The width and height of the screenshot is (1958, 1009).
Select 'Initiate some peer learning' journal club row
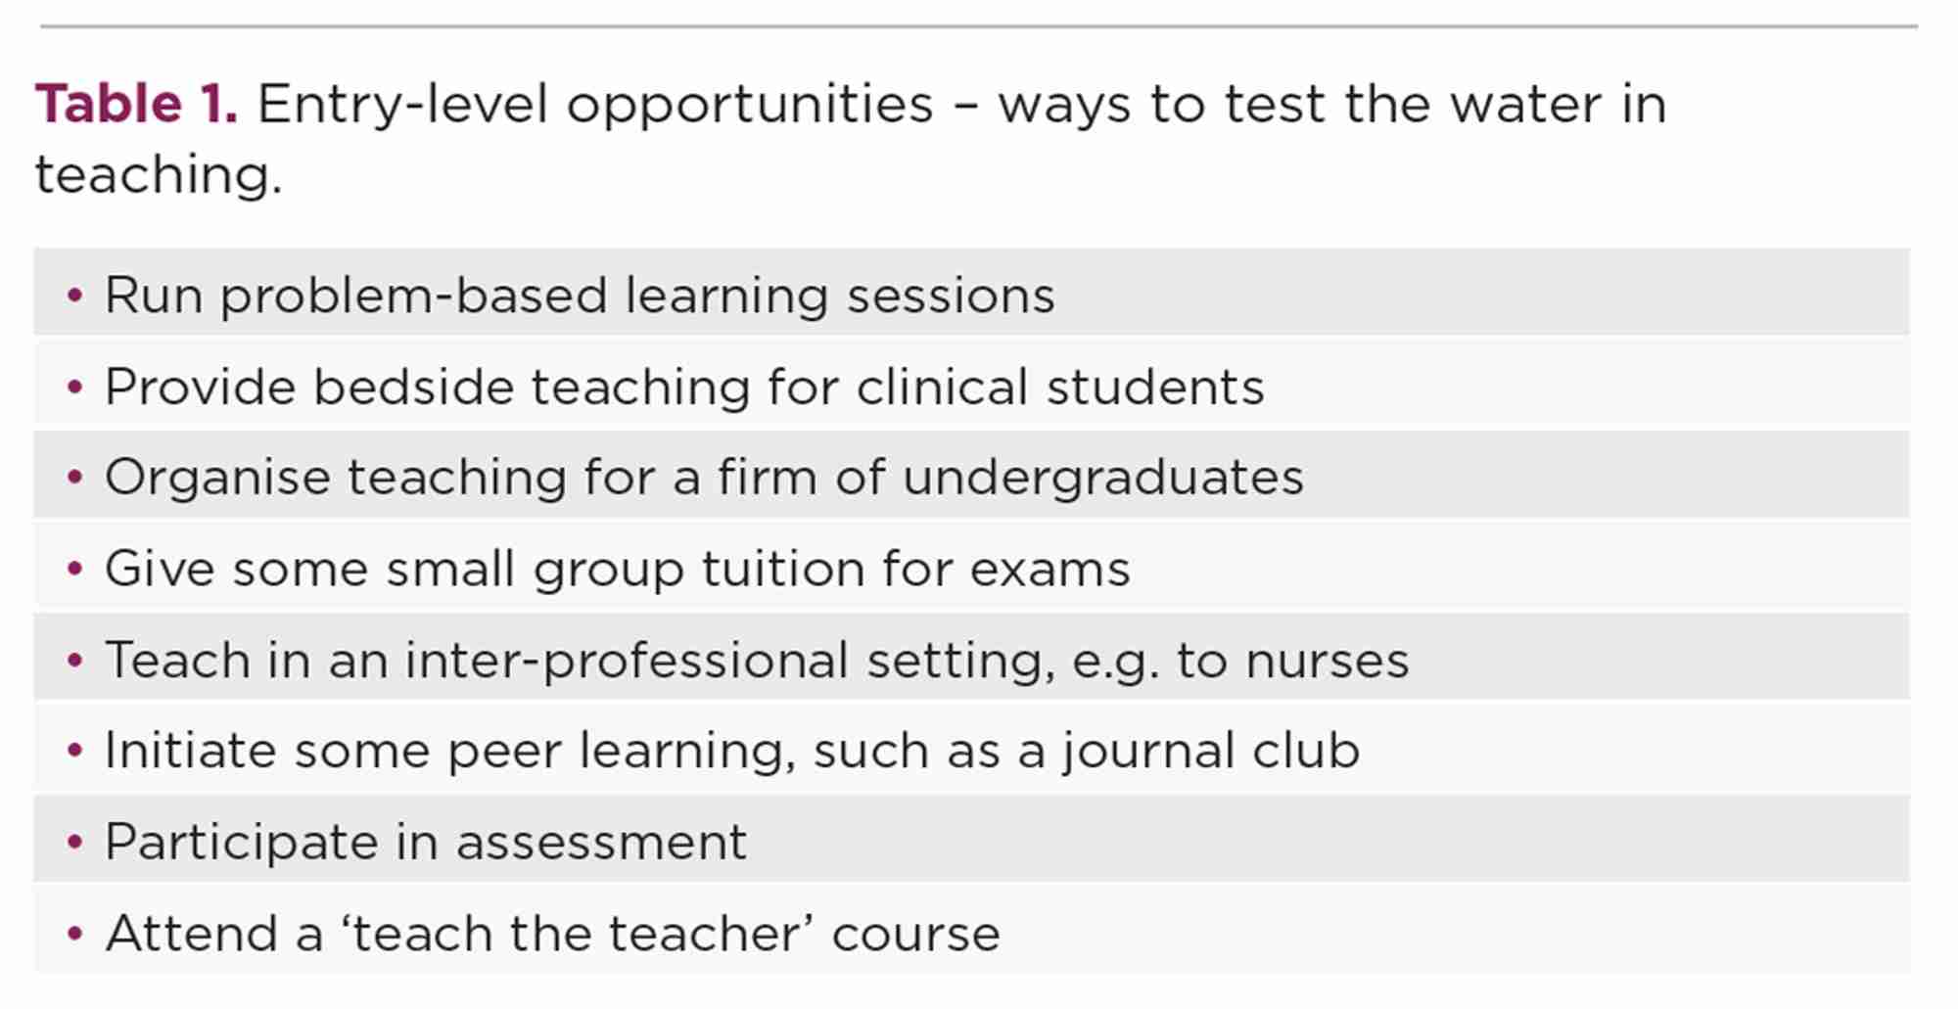click(971, 748)
